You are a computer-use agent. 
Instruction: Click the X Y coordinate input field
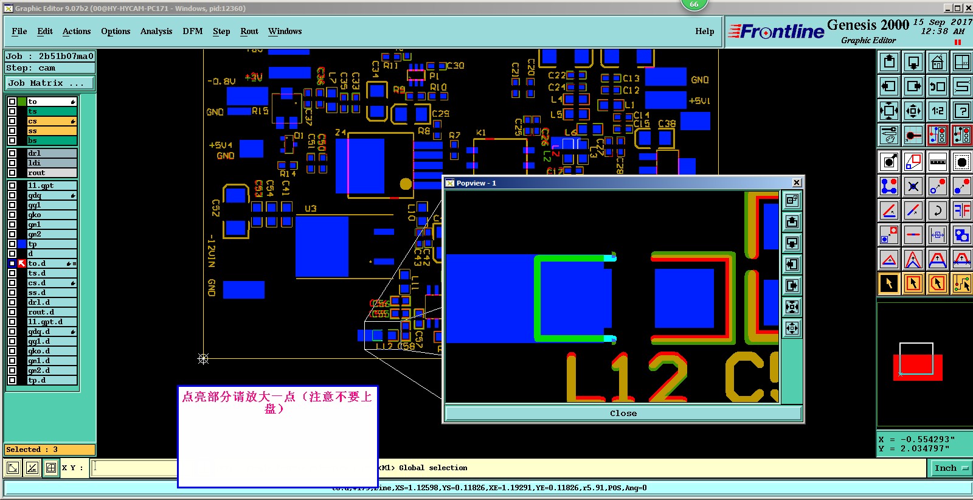pos(135,468)
